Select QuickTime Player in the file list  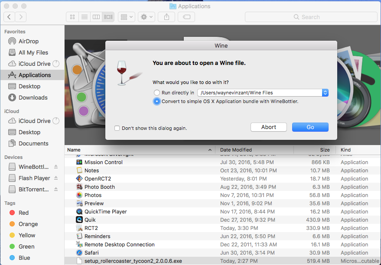tap(222, 212)
